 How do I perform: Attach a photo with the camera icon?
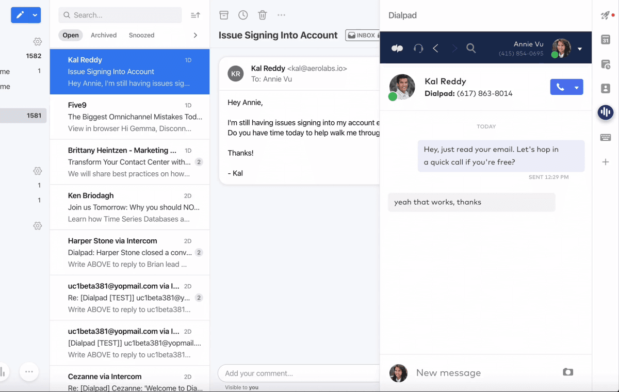(568, 372)
